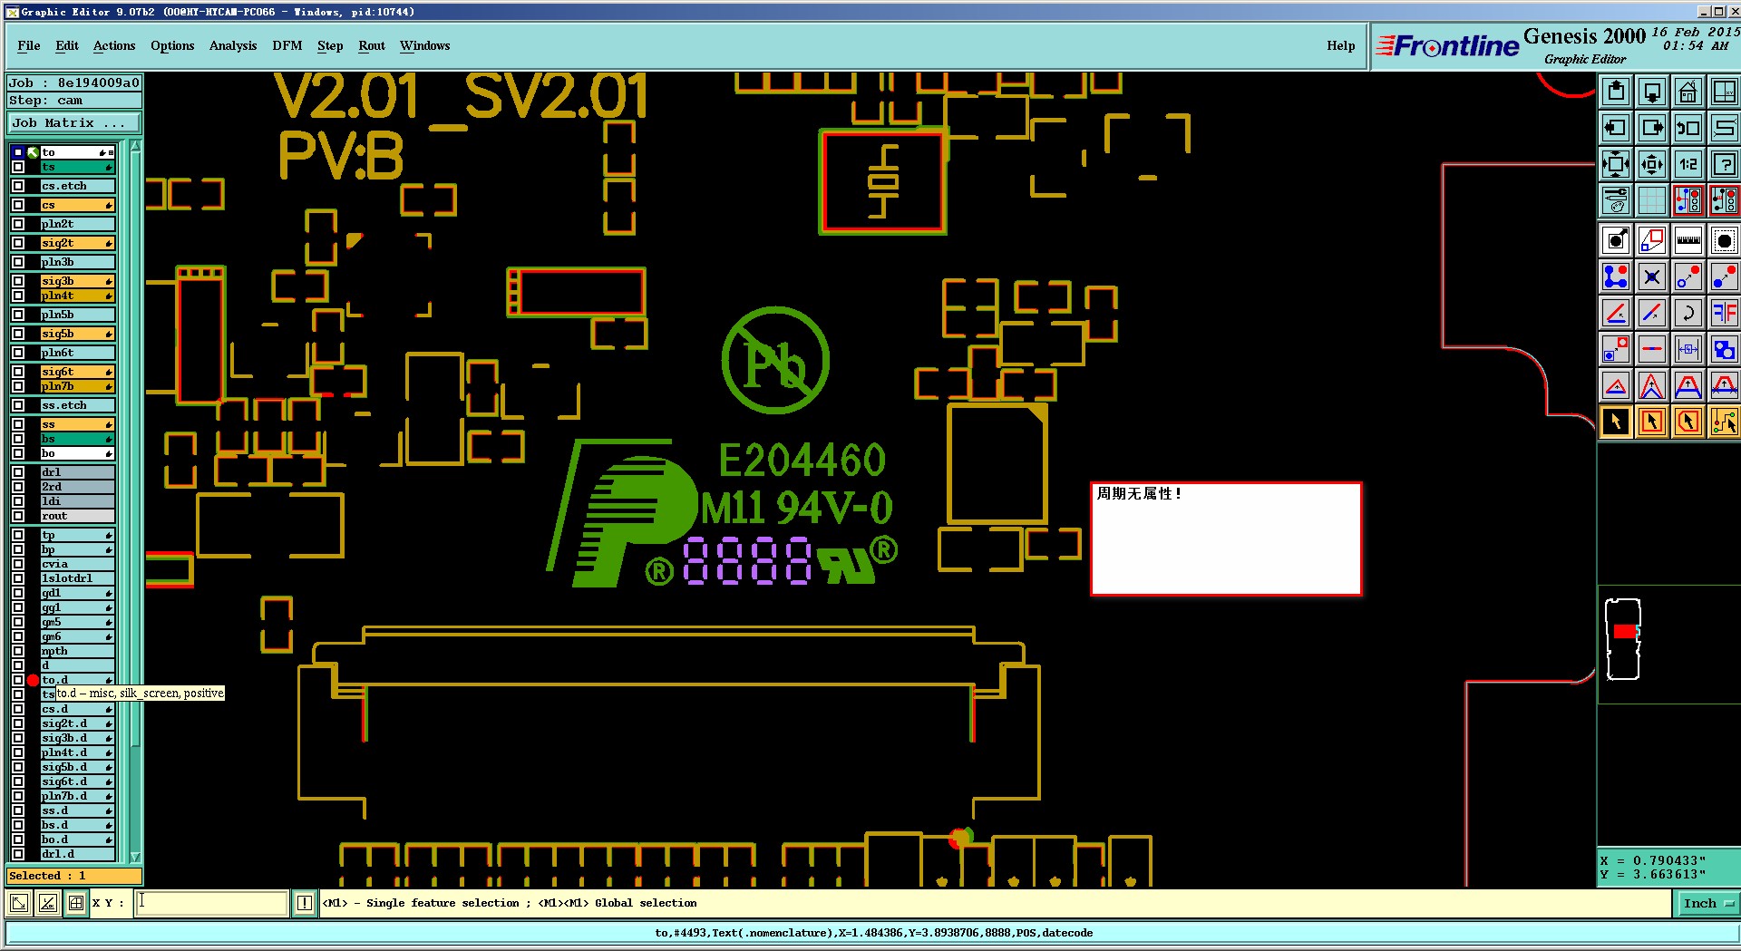Viewport: 1741px width, 951px height.
Task: Open the Job Matrix button
Action: [x=74, y=123]
